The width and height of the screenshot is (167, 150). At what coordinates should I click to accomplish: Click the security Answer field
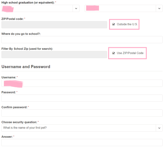[x=82, y=142]
